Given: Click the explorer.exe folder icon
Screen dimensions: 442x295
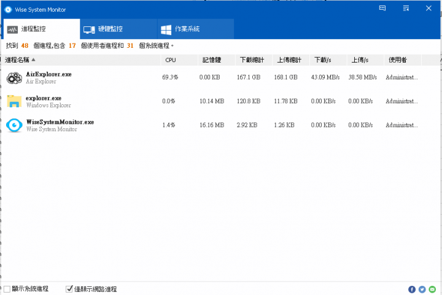Looking at the screenshot, I should (14, 101).
